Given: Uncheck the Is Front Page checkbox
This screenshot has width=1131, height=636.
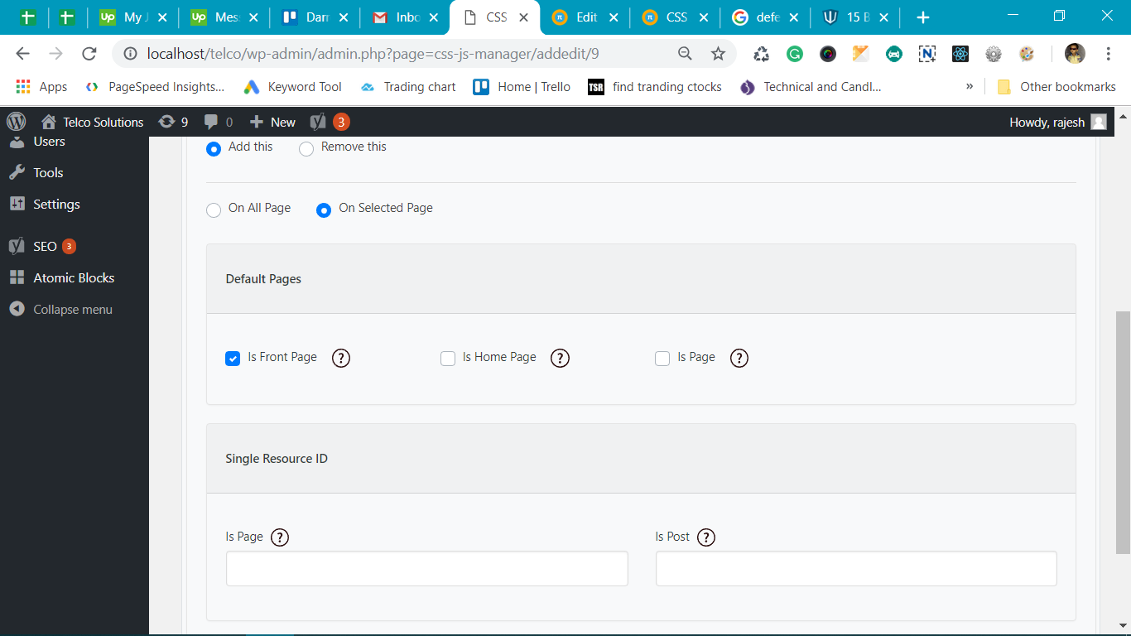Looking at the screenshot, I should point(233,359).
